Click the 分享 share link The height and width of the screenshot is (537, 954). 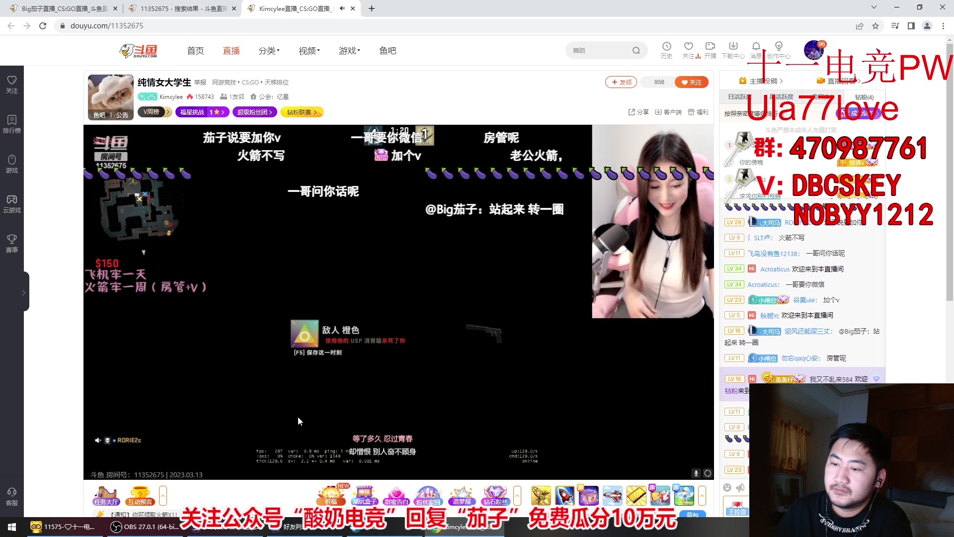click(638, 112)
